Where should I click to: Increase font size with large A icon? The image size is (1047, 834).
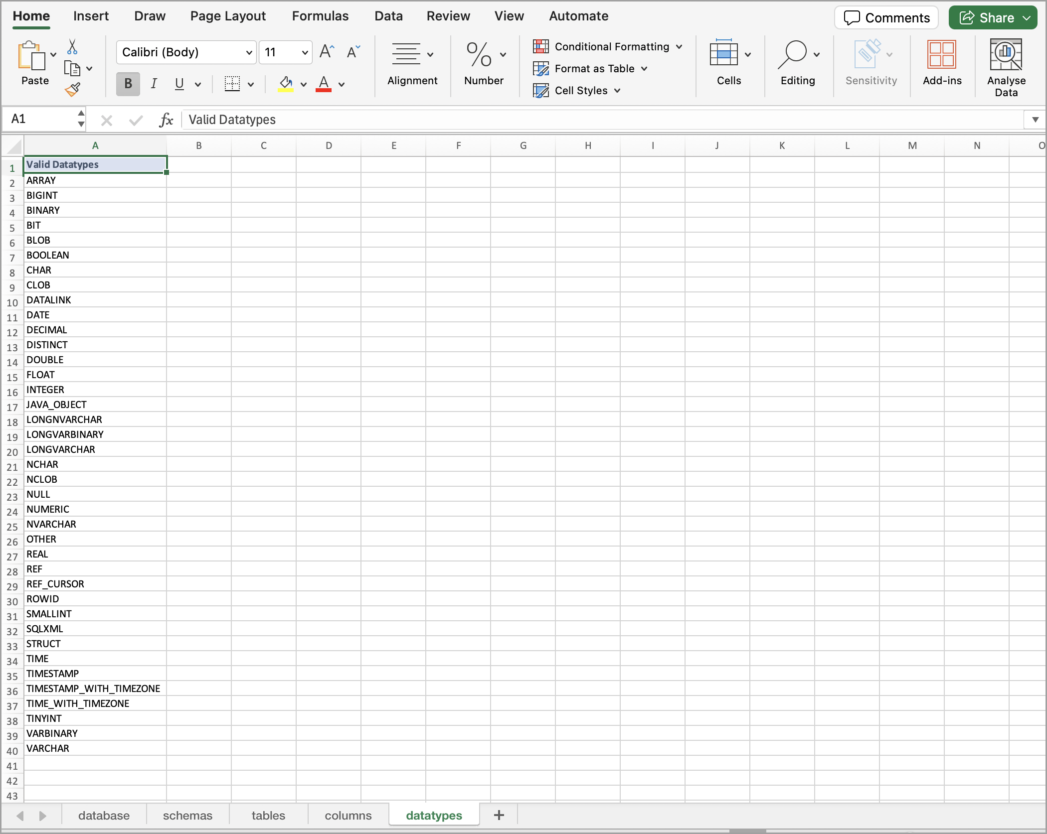(327, 52)
